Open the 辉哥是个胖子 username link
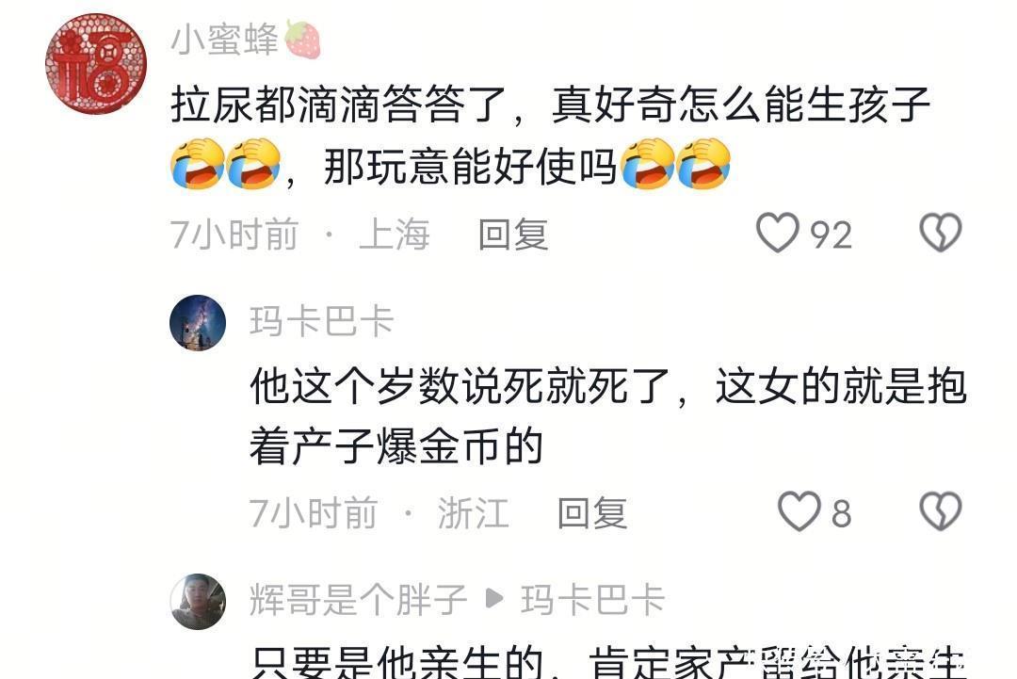1017x679 pixels. point(358,599)
